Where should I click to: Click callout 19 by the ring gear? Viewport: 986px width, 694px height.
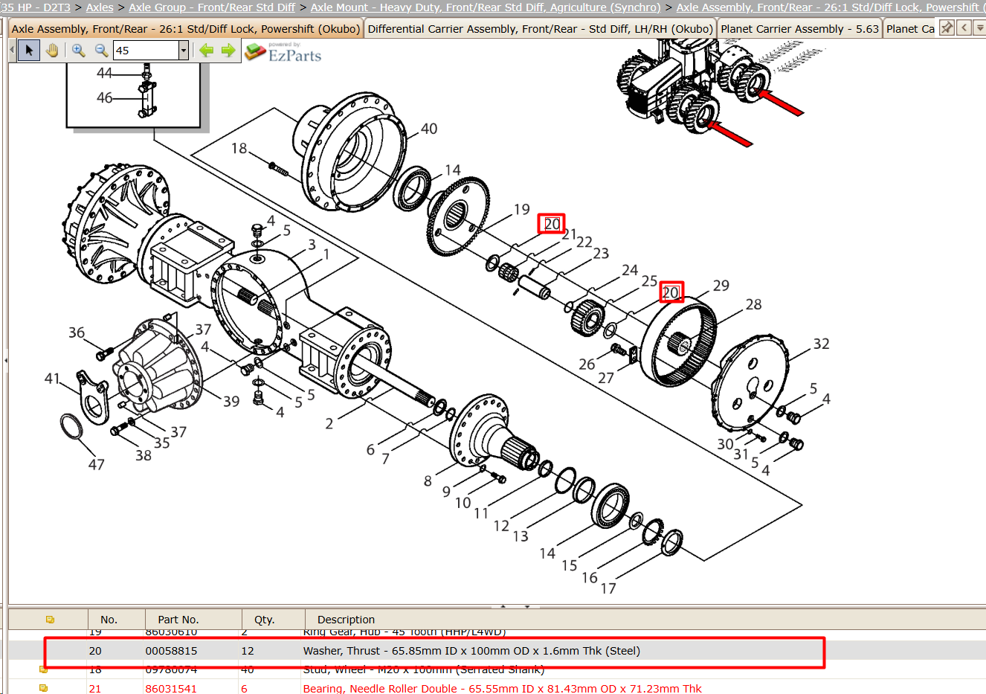522,210
